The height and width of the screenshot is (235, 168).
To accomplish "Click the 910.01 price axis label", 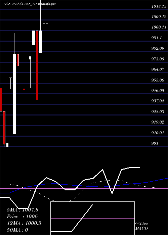I will pos(158,133).
